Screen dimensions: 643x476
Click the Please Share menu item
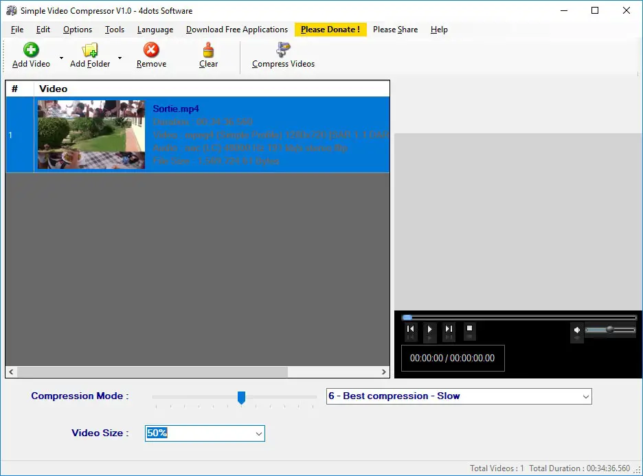click(x=395, y=30)
